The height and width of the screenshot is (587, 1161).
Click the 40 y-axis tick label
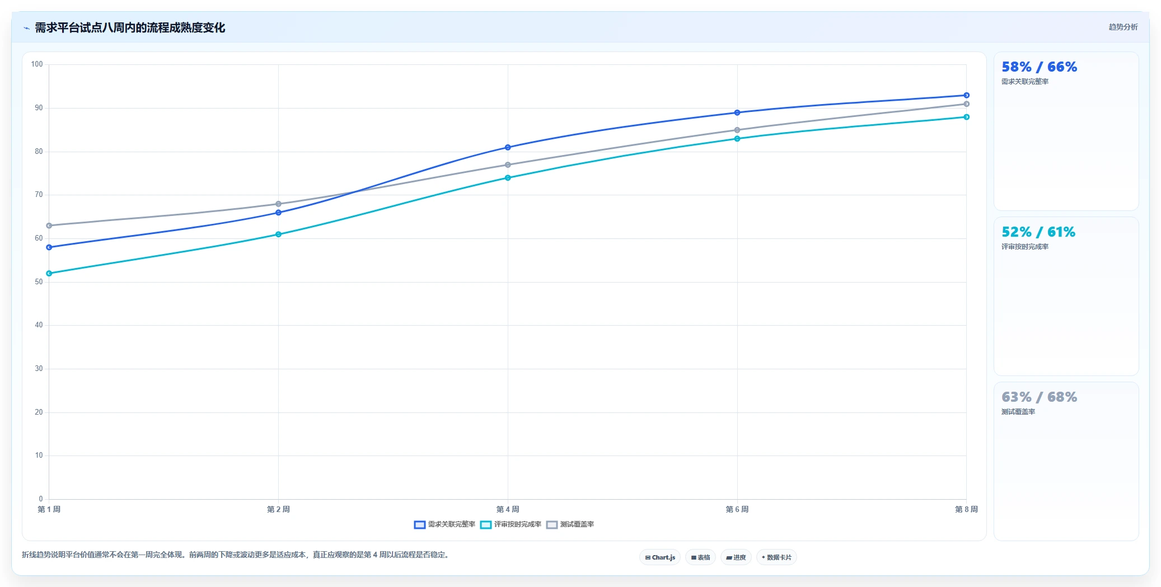[x=39, y=325]
